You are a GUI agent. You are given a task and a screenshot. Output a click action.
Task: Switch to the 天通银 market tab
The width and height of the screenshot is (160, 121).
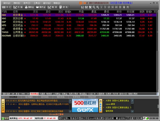pyautogui.click(x=42, y=94)
